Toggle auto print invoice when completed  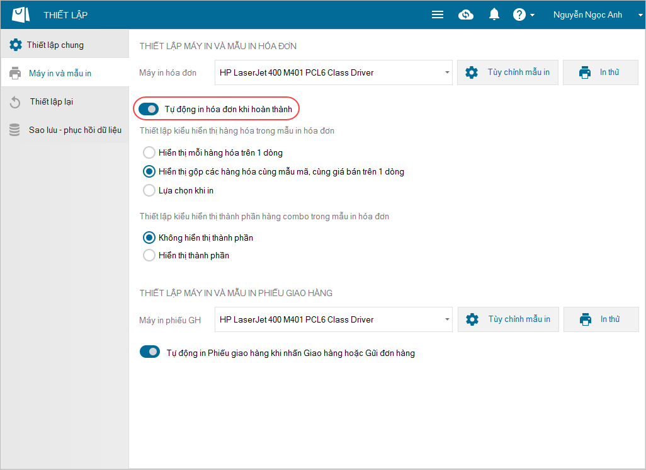tap(149, 110)
